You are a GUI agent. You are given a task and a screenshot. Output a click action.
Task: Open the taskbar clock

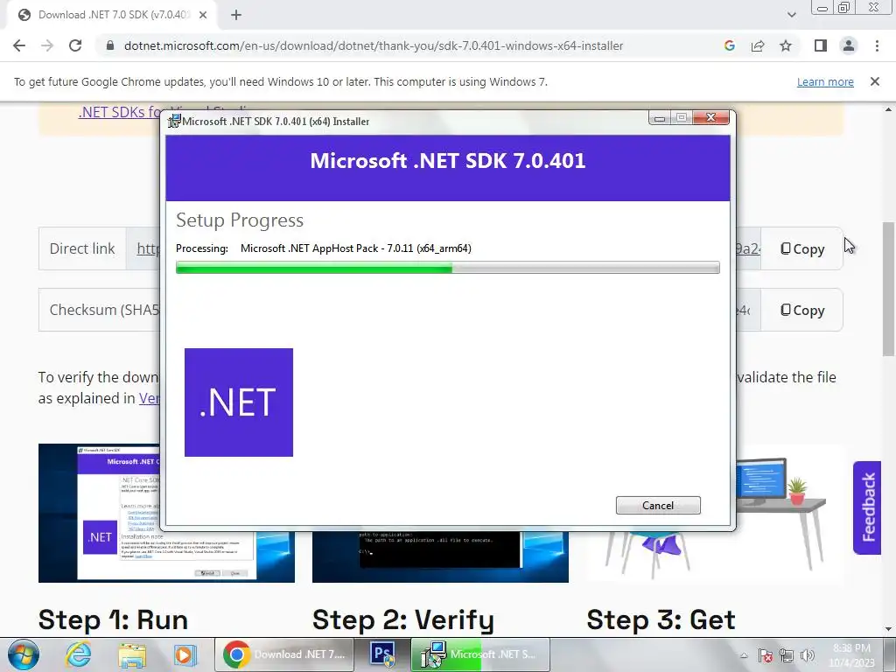pos(852,655)
